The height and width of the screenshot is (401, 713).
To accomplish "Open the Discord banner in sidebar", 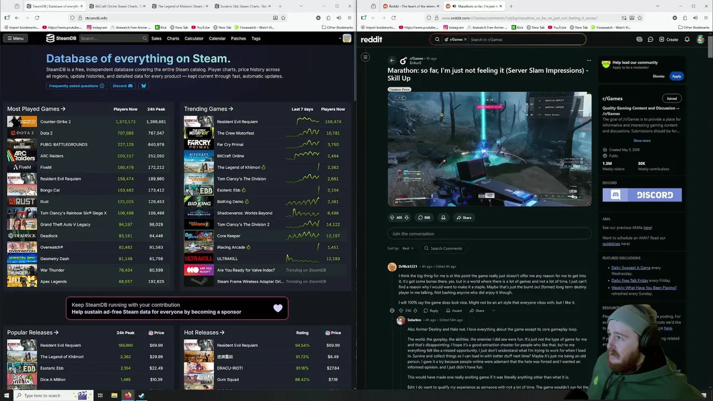I will (x=642, y=195).
